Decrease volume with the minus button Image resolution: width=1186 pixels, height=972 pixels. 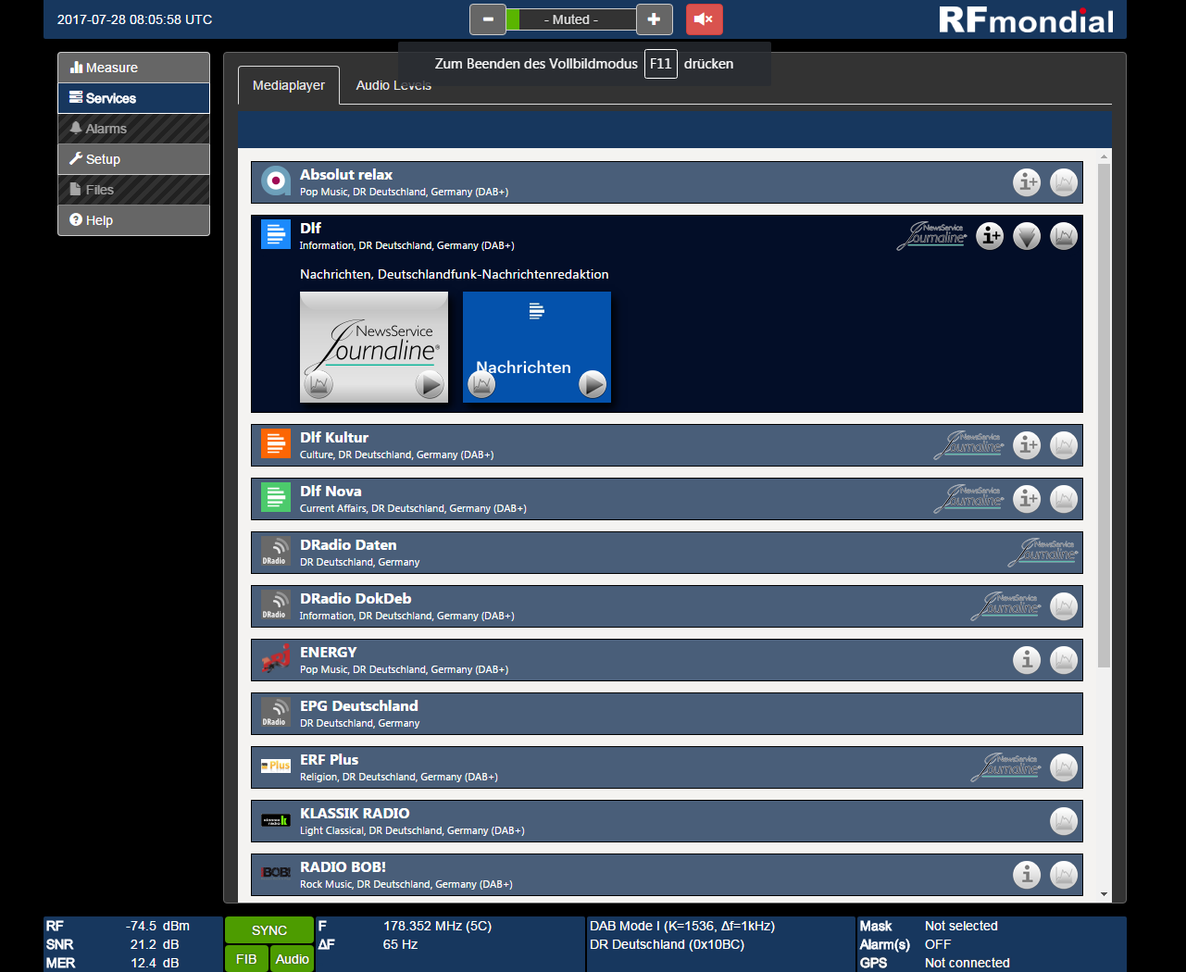point(488,19)
